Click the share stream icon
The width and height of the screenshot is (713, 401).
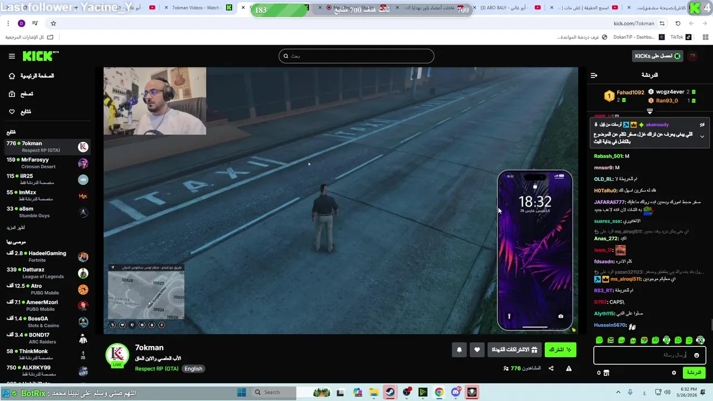(x=551, y=368)
